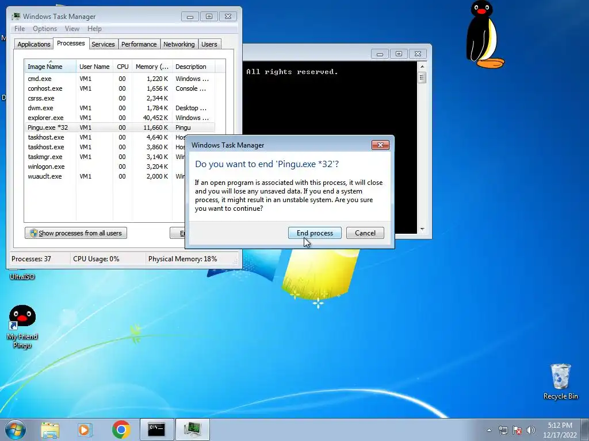Sort processes by Memory column header

pos(152,67)
